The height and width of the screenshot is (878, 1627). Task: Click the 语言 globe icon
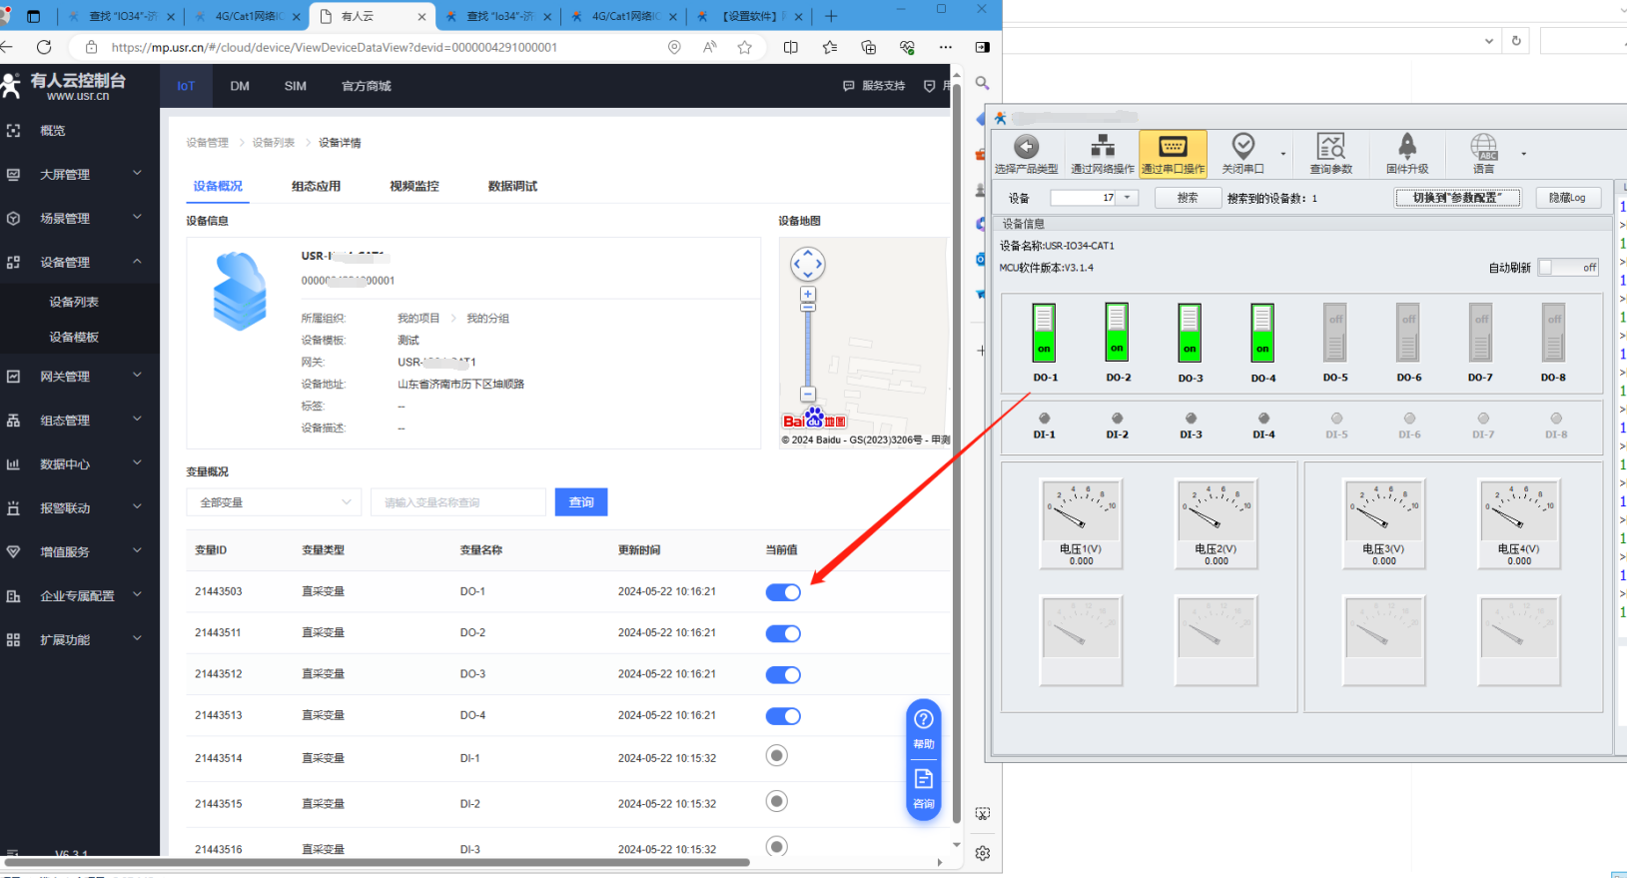(x=1484, y=147)
